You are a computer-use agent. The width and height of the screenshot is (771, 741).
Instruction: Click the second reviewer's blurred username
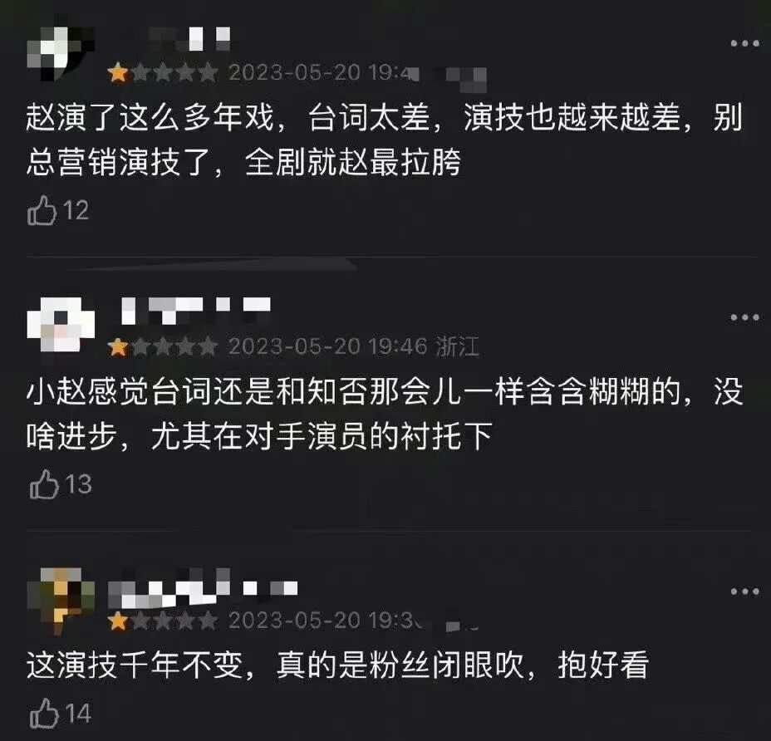click(x=196, y=311)
